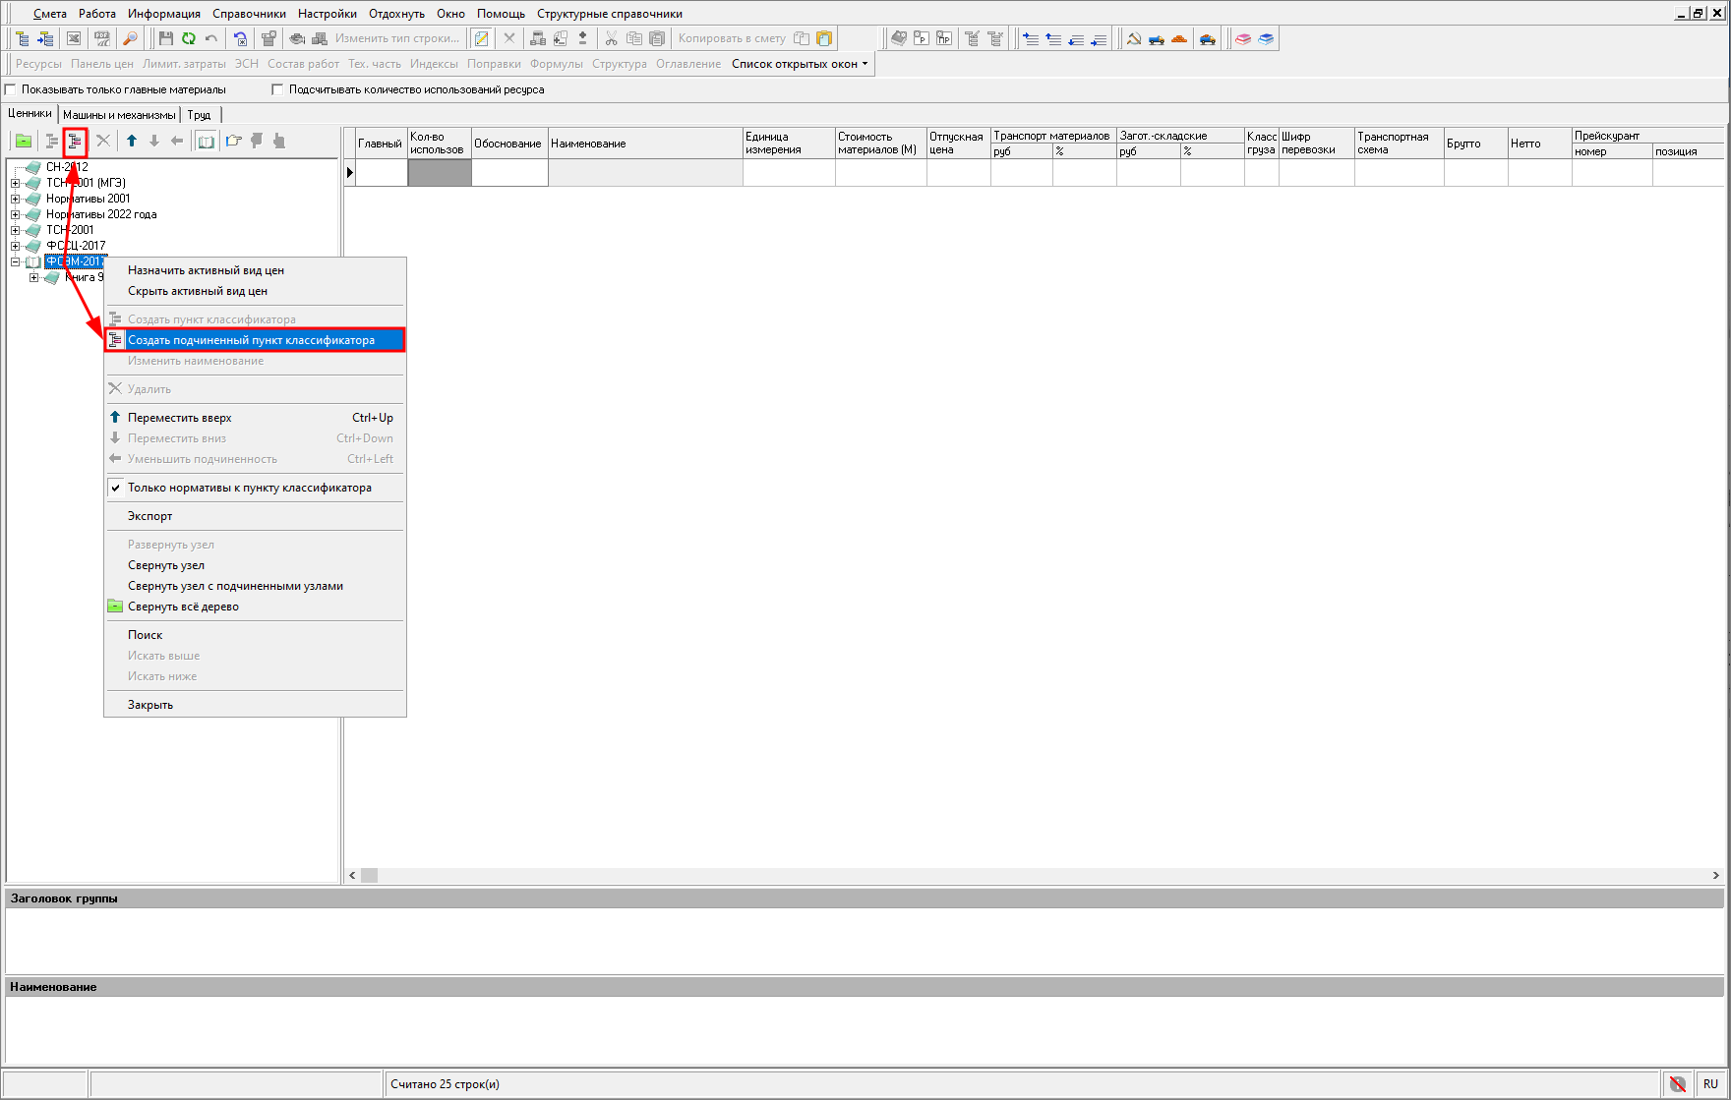The height and width of the screenshot is (1100, 1731).
Task: Click the orange bricks materials icon
Action: point(1179,39)
